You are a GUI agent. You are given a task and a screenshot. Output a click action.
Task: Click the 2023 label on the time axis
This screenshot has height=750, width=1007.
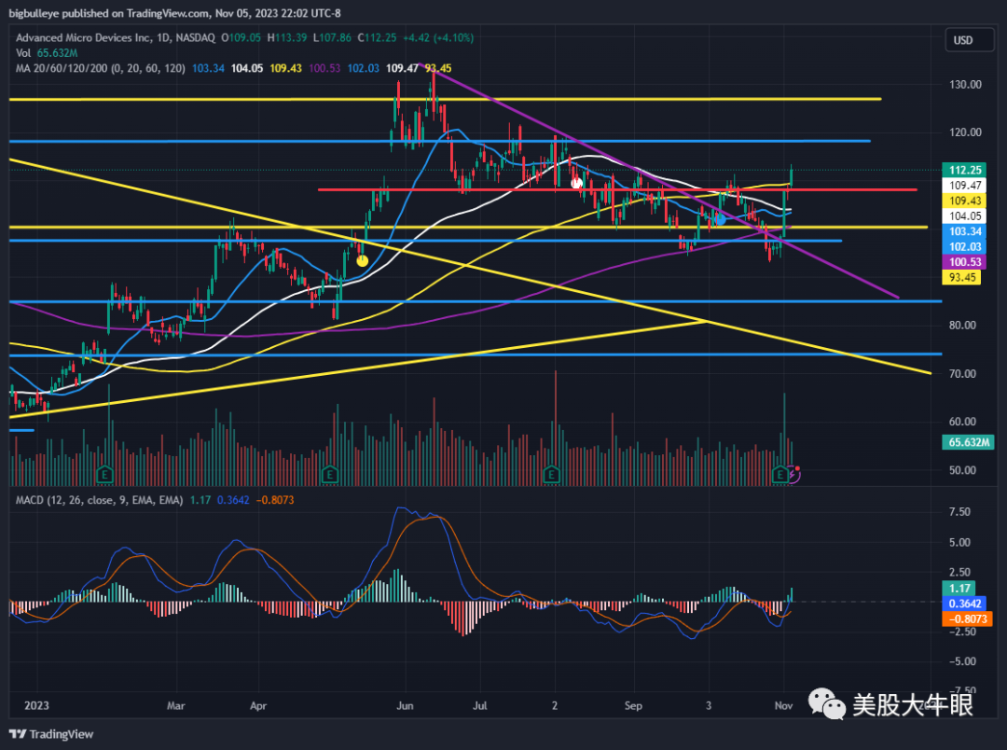pos(36,705)
